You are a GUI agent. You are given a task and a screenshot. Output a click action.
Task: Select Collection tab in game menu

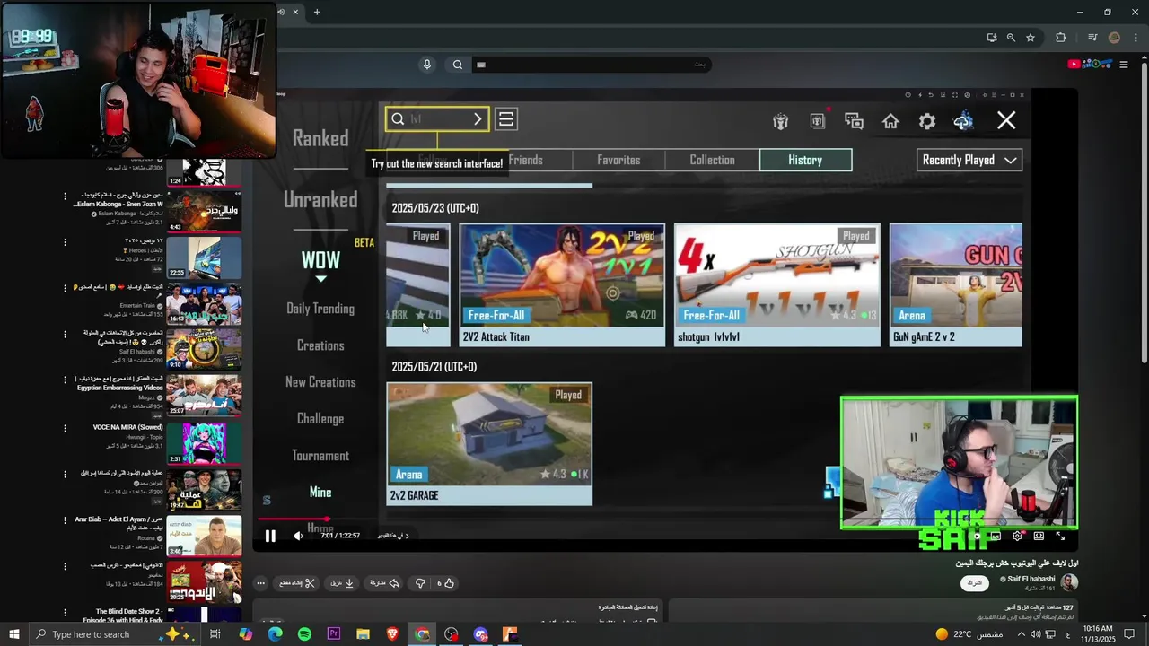pyautogui.click(x=712, y=160)
